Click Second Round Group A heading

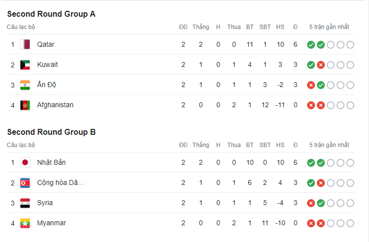51,14
